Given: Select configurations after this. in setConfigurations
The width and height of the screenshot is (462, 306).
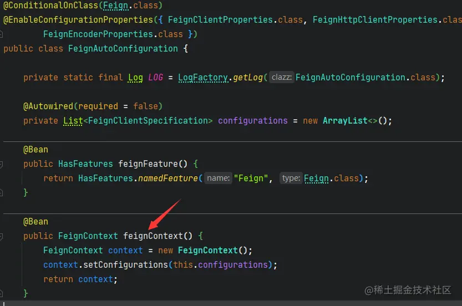Looking at the screenshot, I should (233, 265).
